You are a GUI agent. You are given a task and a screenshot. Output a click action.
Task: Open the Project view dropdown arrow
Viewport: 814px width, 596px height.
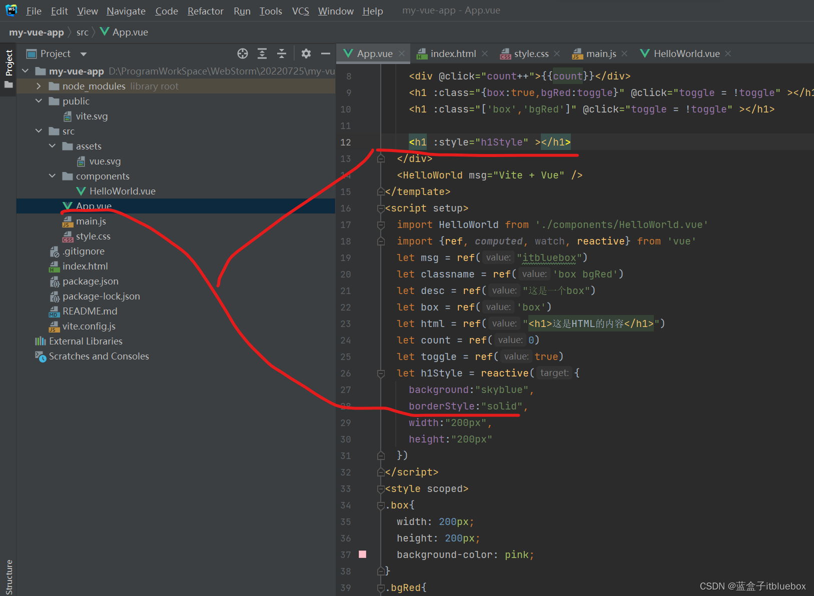point(84,54)
